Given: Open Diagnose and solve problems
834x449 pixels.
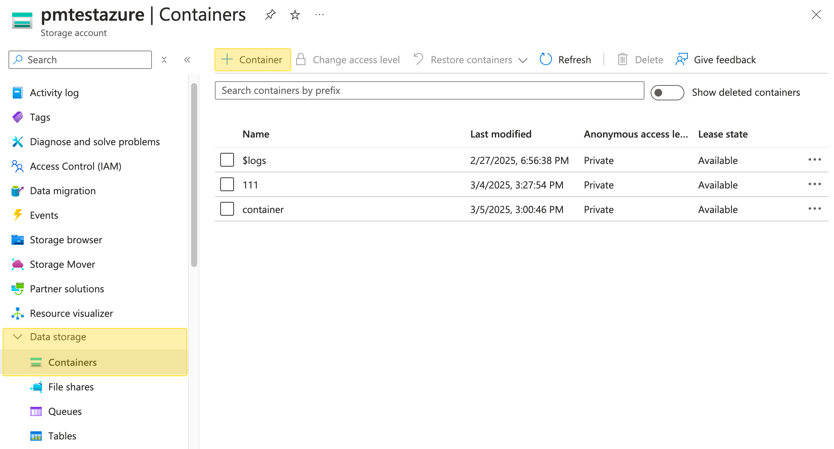Looking at the screenshot, I should pos(94,142).
